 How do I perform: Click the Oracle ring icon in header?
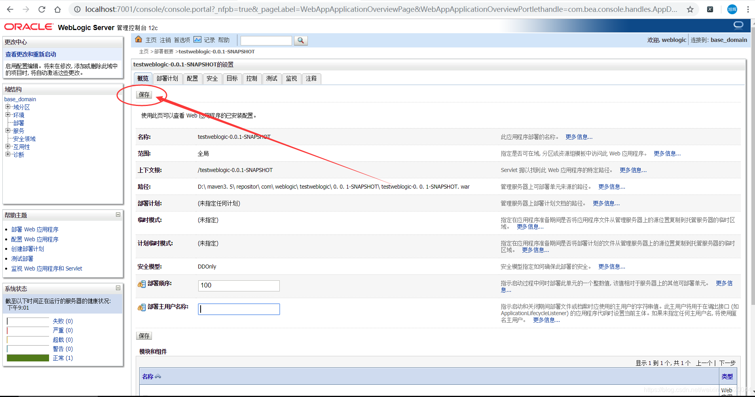(x=738, y=26)
